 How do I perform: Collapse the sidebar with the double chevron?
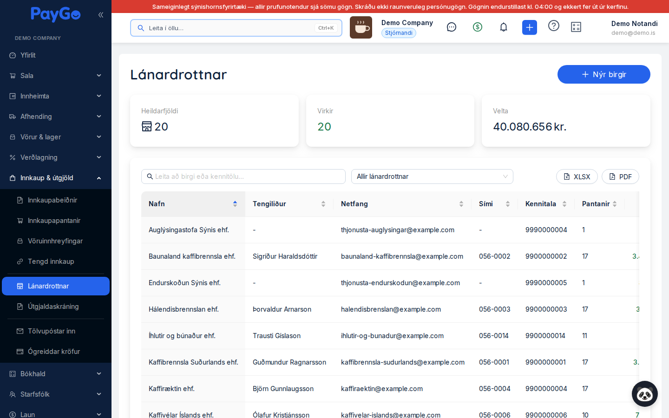tap(101, 15)
